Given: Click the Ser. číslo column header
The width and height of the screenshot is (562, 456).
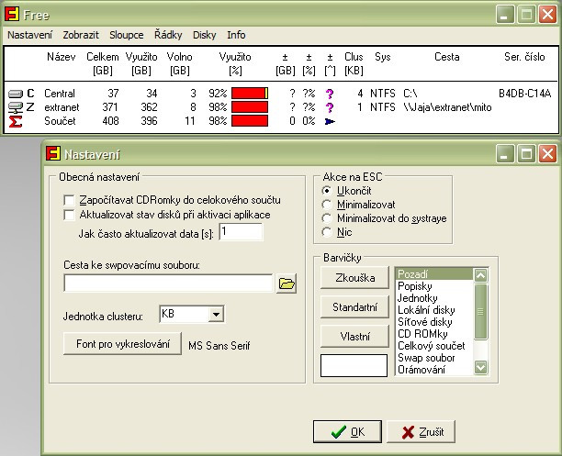Looking at the screenshot, I should (x=524, y=57).
